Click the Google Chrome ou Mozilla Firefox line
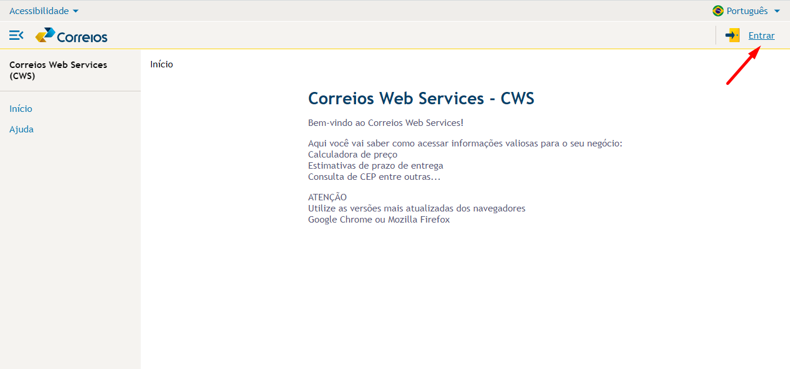Image resolution: width=790 pixels, height=369 pixels. [x=379, y=220]
